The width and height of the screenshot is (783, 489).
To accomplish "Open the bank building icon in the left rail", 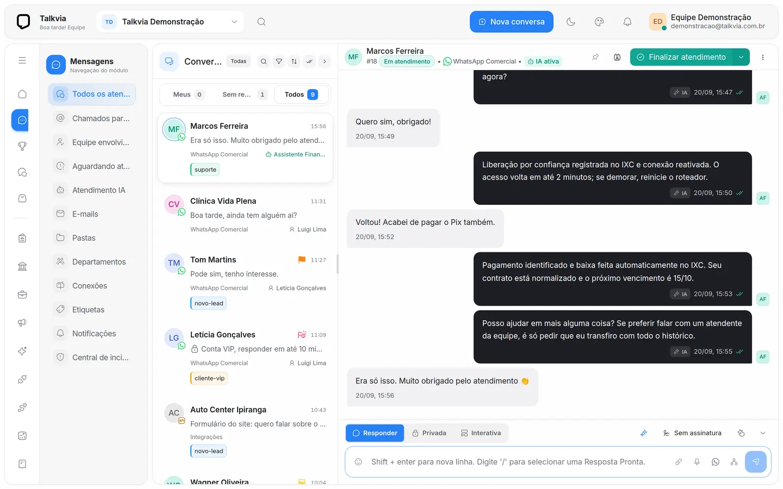I will 22,266.
